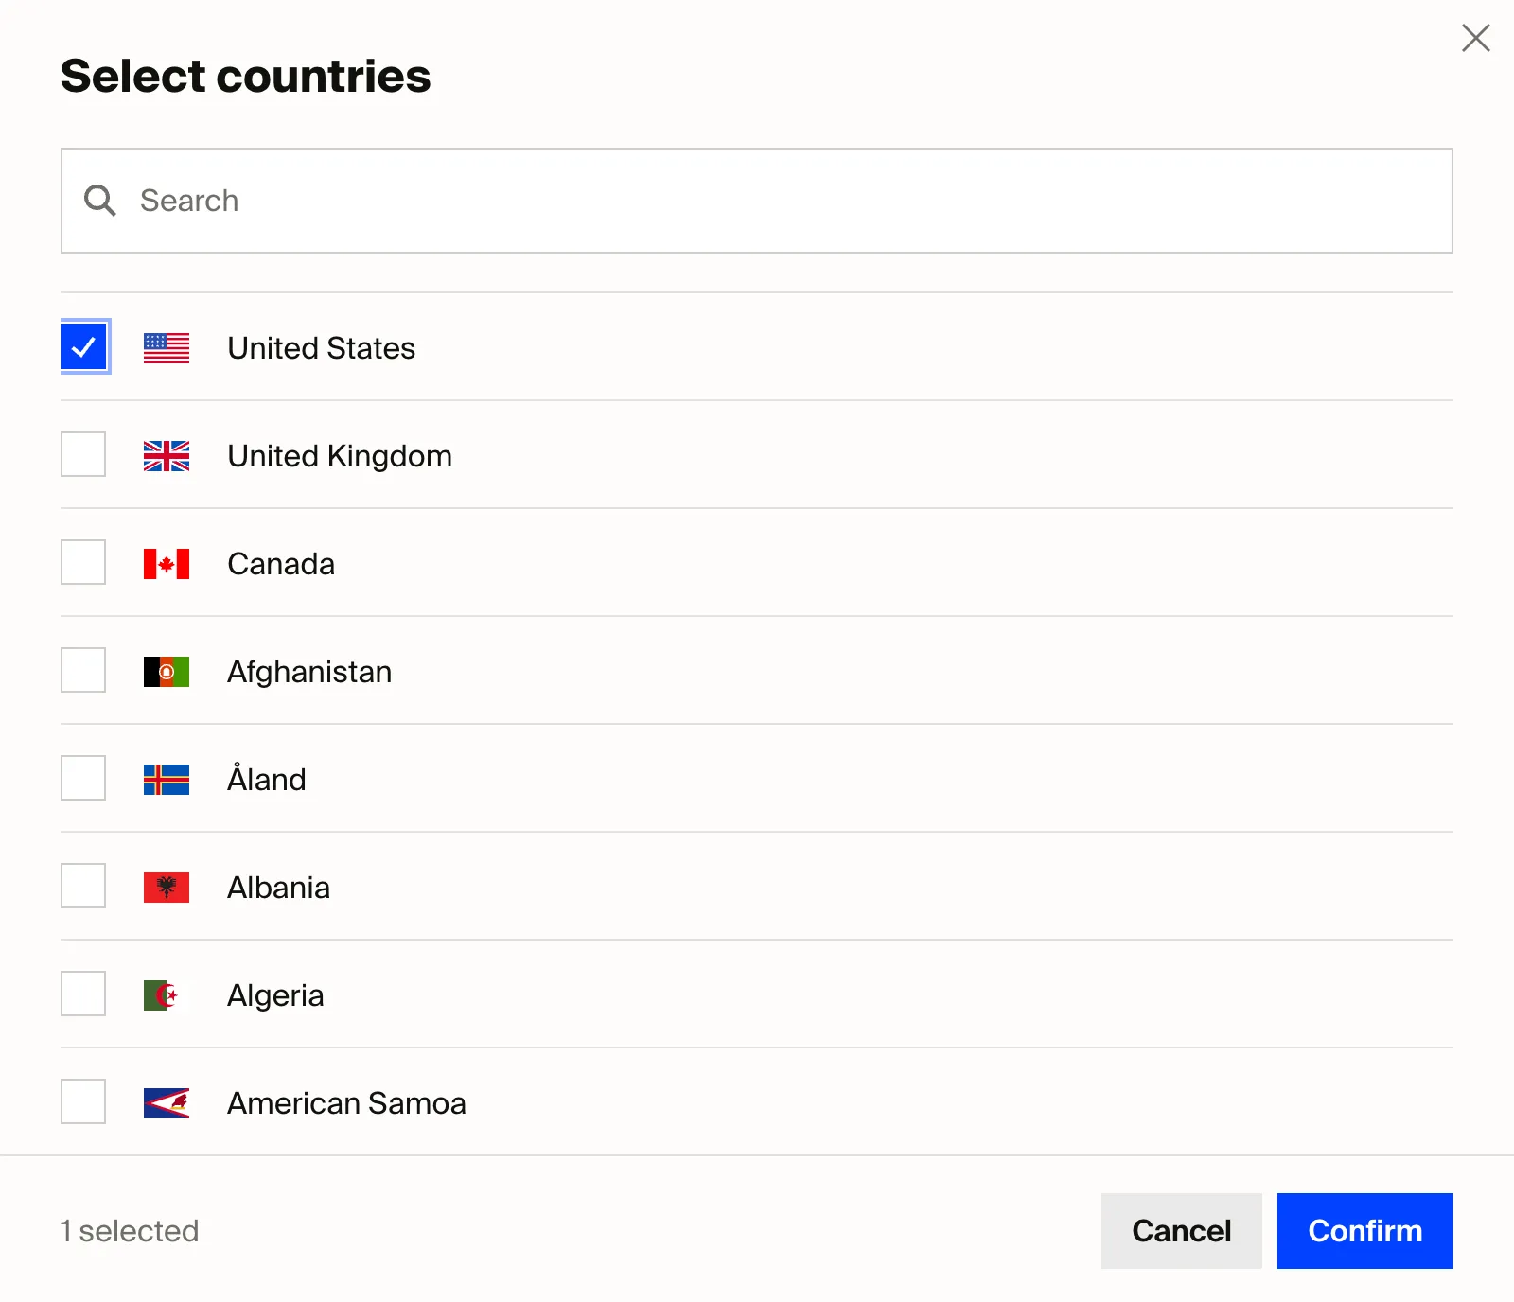1514x1302 pixels.
Task: Click the Albania flag icon
Action: [x=167, y=887]
